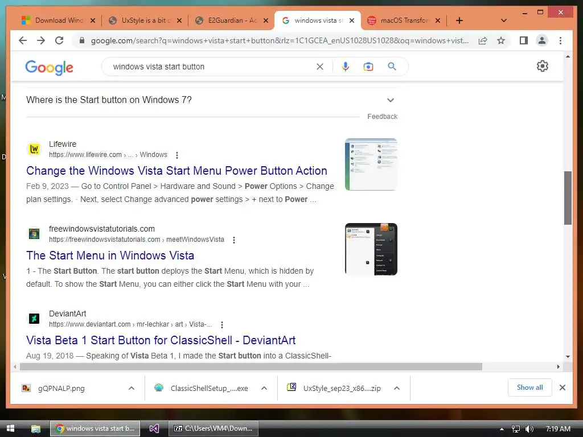583x437 pixels.
Task: Show hidden system tray icons
Action: coord(502,429)
